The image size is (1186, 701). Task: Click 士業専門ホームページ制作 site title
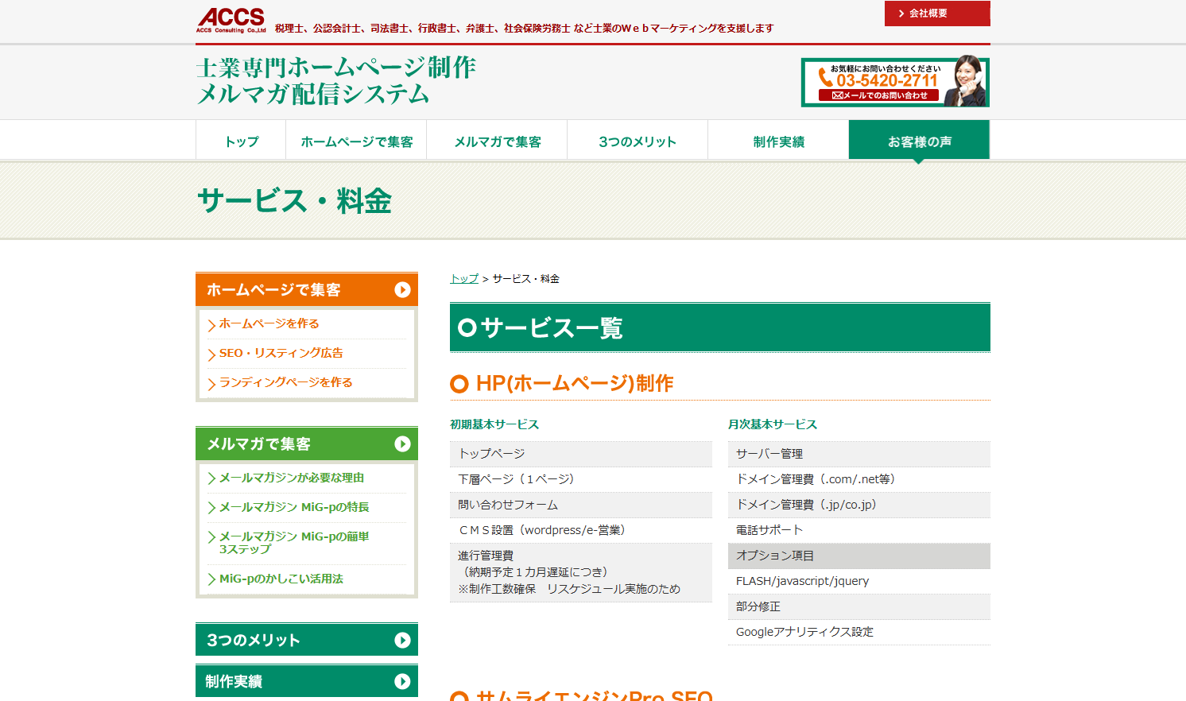[x=335, y=80]
